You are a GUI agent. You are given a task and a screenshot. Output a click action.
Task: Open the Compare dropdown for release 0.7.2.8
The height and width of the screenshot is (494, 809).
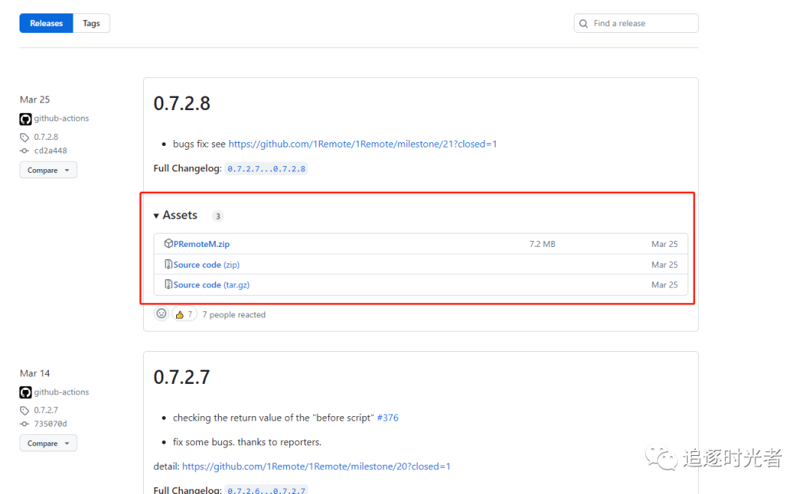[48, 170]
